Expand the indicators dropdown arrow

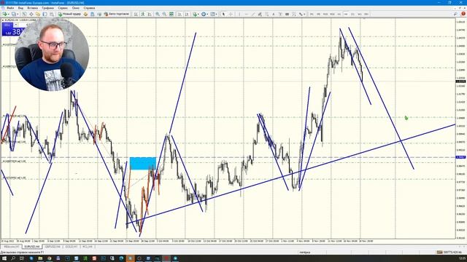pyautogui.click(x=198, y=14)
